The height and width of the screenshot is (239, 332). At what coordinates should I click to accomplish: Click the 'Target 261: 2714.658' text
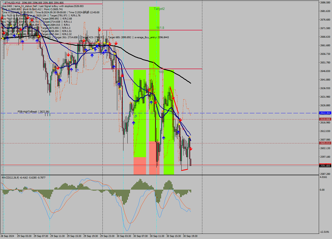(66, 37)
